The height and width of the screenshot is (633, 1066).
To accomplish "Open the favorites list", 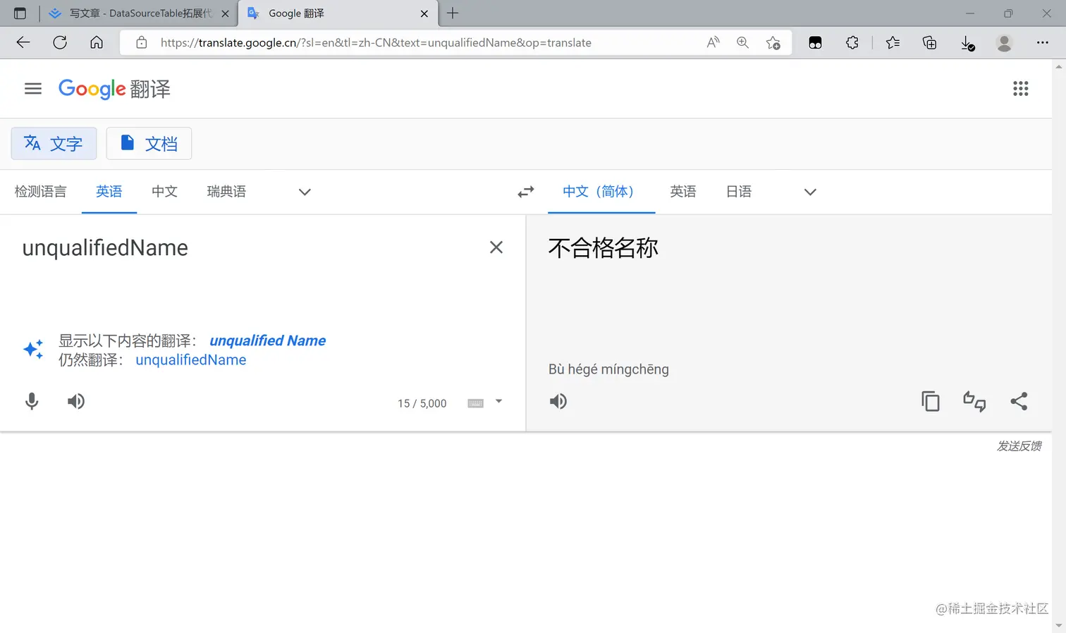I will (x=893, y=42).
